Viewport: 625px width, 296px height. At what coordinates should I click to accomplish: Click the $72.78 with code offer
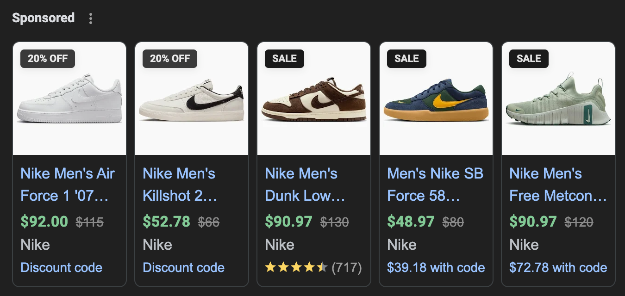558,267
